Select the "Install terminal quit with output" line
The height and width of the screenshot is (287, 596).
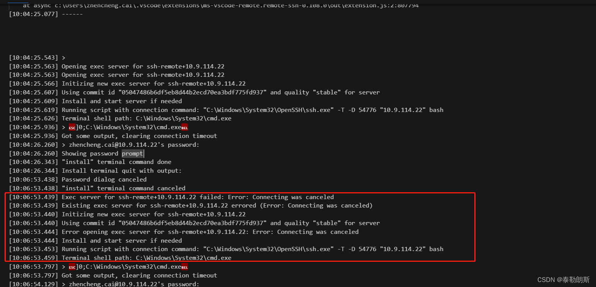[122, 171]
